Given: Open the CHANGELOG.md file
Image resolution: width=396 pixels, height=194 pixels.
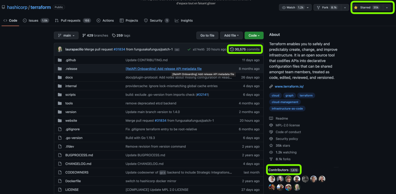Looking at the screenshot, I should (x=78, y=164).
